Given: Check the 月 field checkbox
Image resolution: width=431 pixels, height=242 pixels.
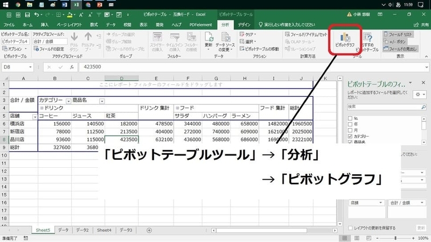Looking at the screenshot, I should [350, 130].
